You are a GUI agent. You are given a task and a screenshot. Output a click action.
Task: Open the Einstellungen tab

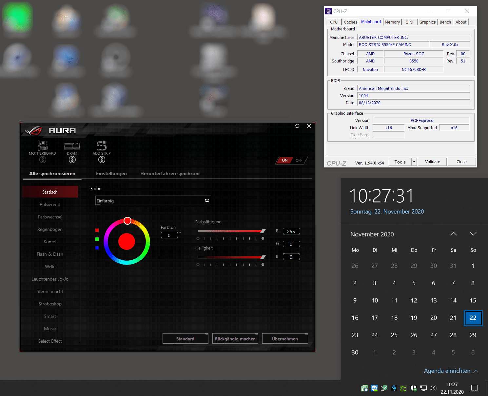[111, 174]
